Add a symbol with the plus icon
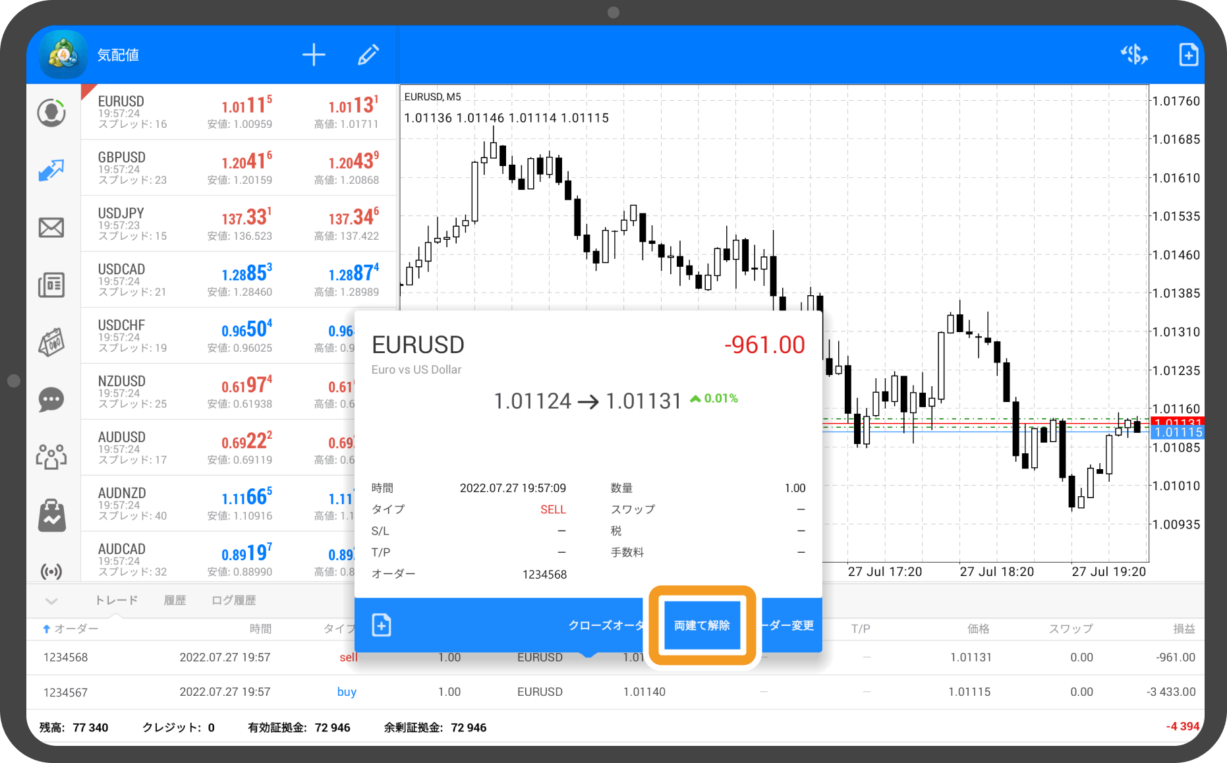 pyautogui.click(x=314, y=55)
